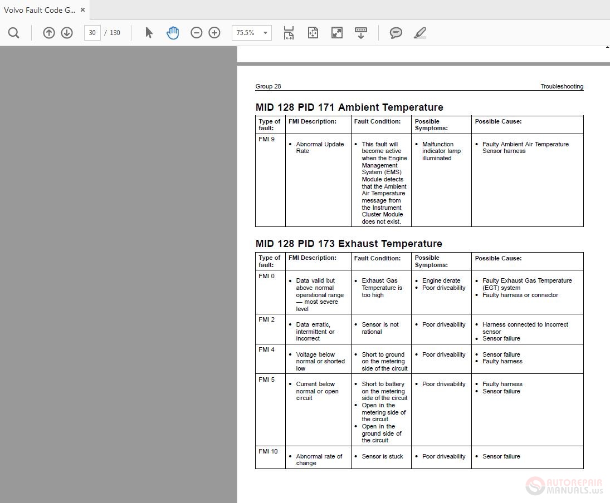The image size is (610, 503).
Task: Click the MID 128 PID 171 heading
Action: click(x=349, y=107)
